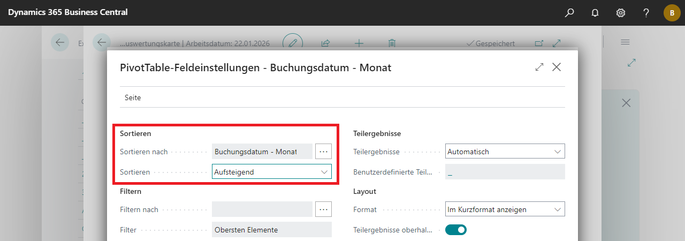Expand the dialog to full screen
This screenshot has height=241, width=685.
(539, 67)
